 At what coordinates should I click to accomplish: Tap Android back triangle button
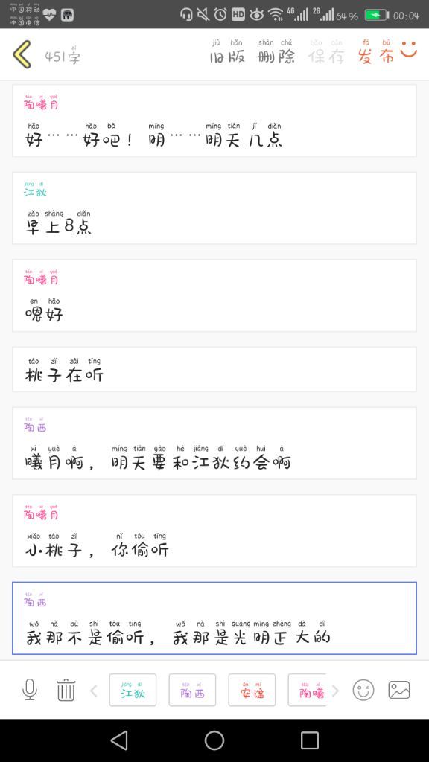click(x=119, y=740)
